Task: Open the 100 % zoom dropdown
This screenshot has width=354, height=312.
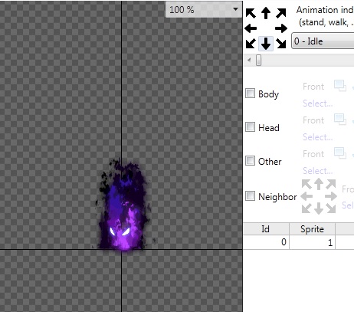Action: [x=204, y=10]
